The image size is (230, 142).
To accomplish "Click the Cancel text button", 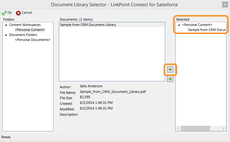I will click(x=27, y=13).
